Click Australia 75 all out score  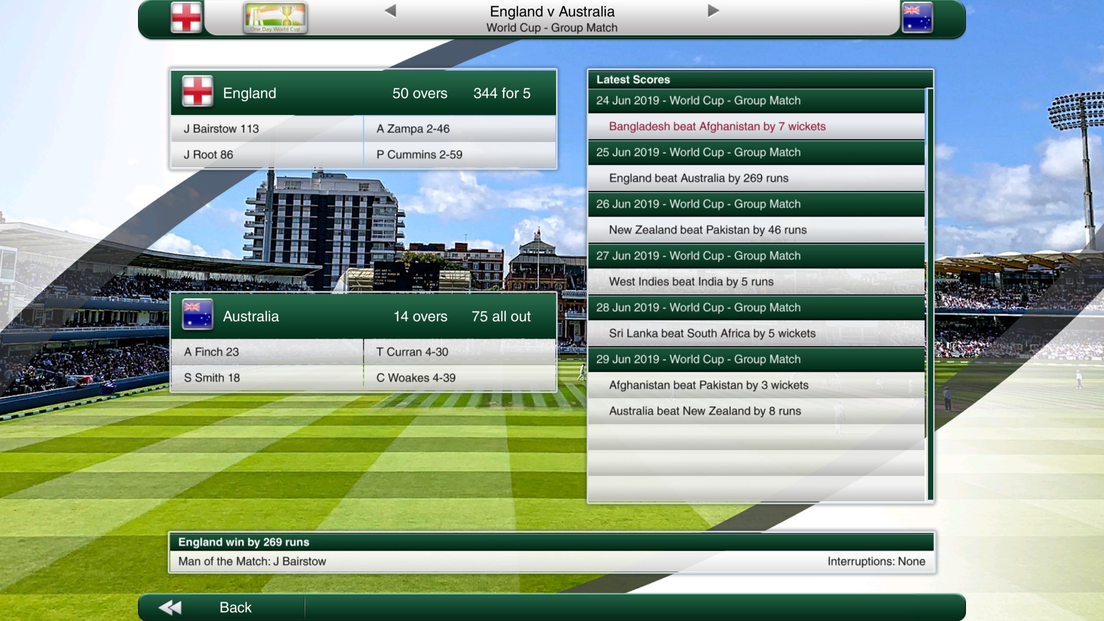tap(501, 316)
